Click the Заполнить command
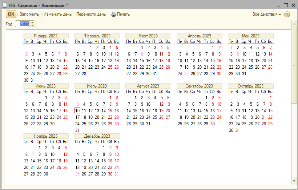Viewport: 298px width, 190px height. coord(29,14)
